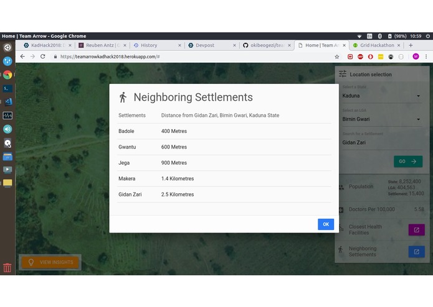Click the Bluetooth indicator in the top panel
This screenshot has height=307, width=433.
pyautogui.click(x=379, y=36)
